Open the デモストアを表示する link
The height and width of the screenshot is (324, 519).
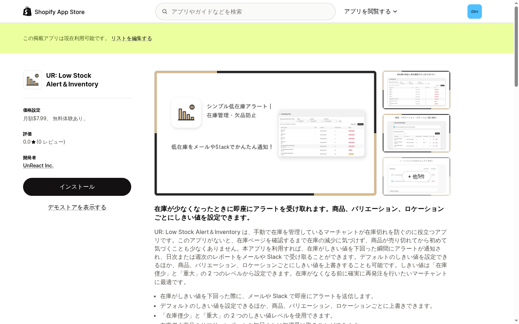pos(77,207)
